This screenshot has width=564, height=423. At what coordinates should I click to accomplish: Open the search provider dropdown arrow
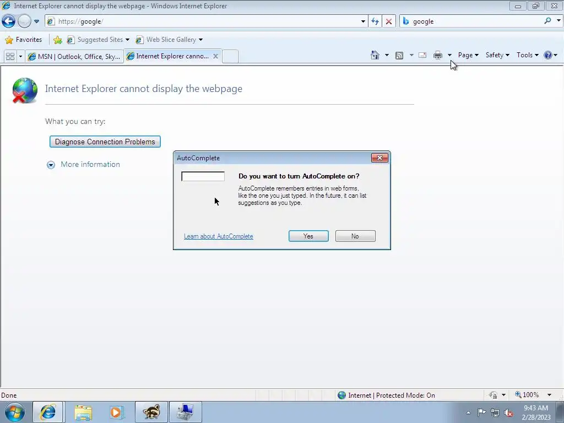point(558,21)
